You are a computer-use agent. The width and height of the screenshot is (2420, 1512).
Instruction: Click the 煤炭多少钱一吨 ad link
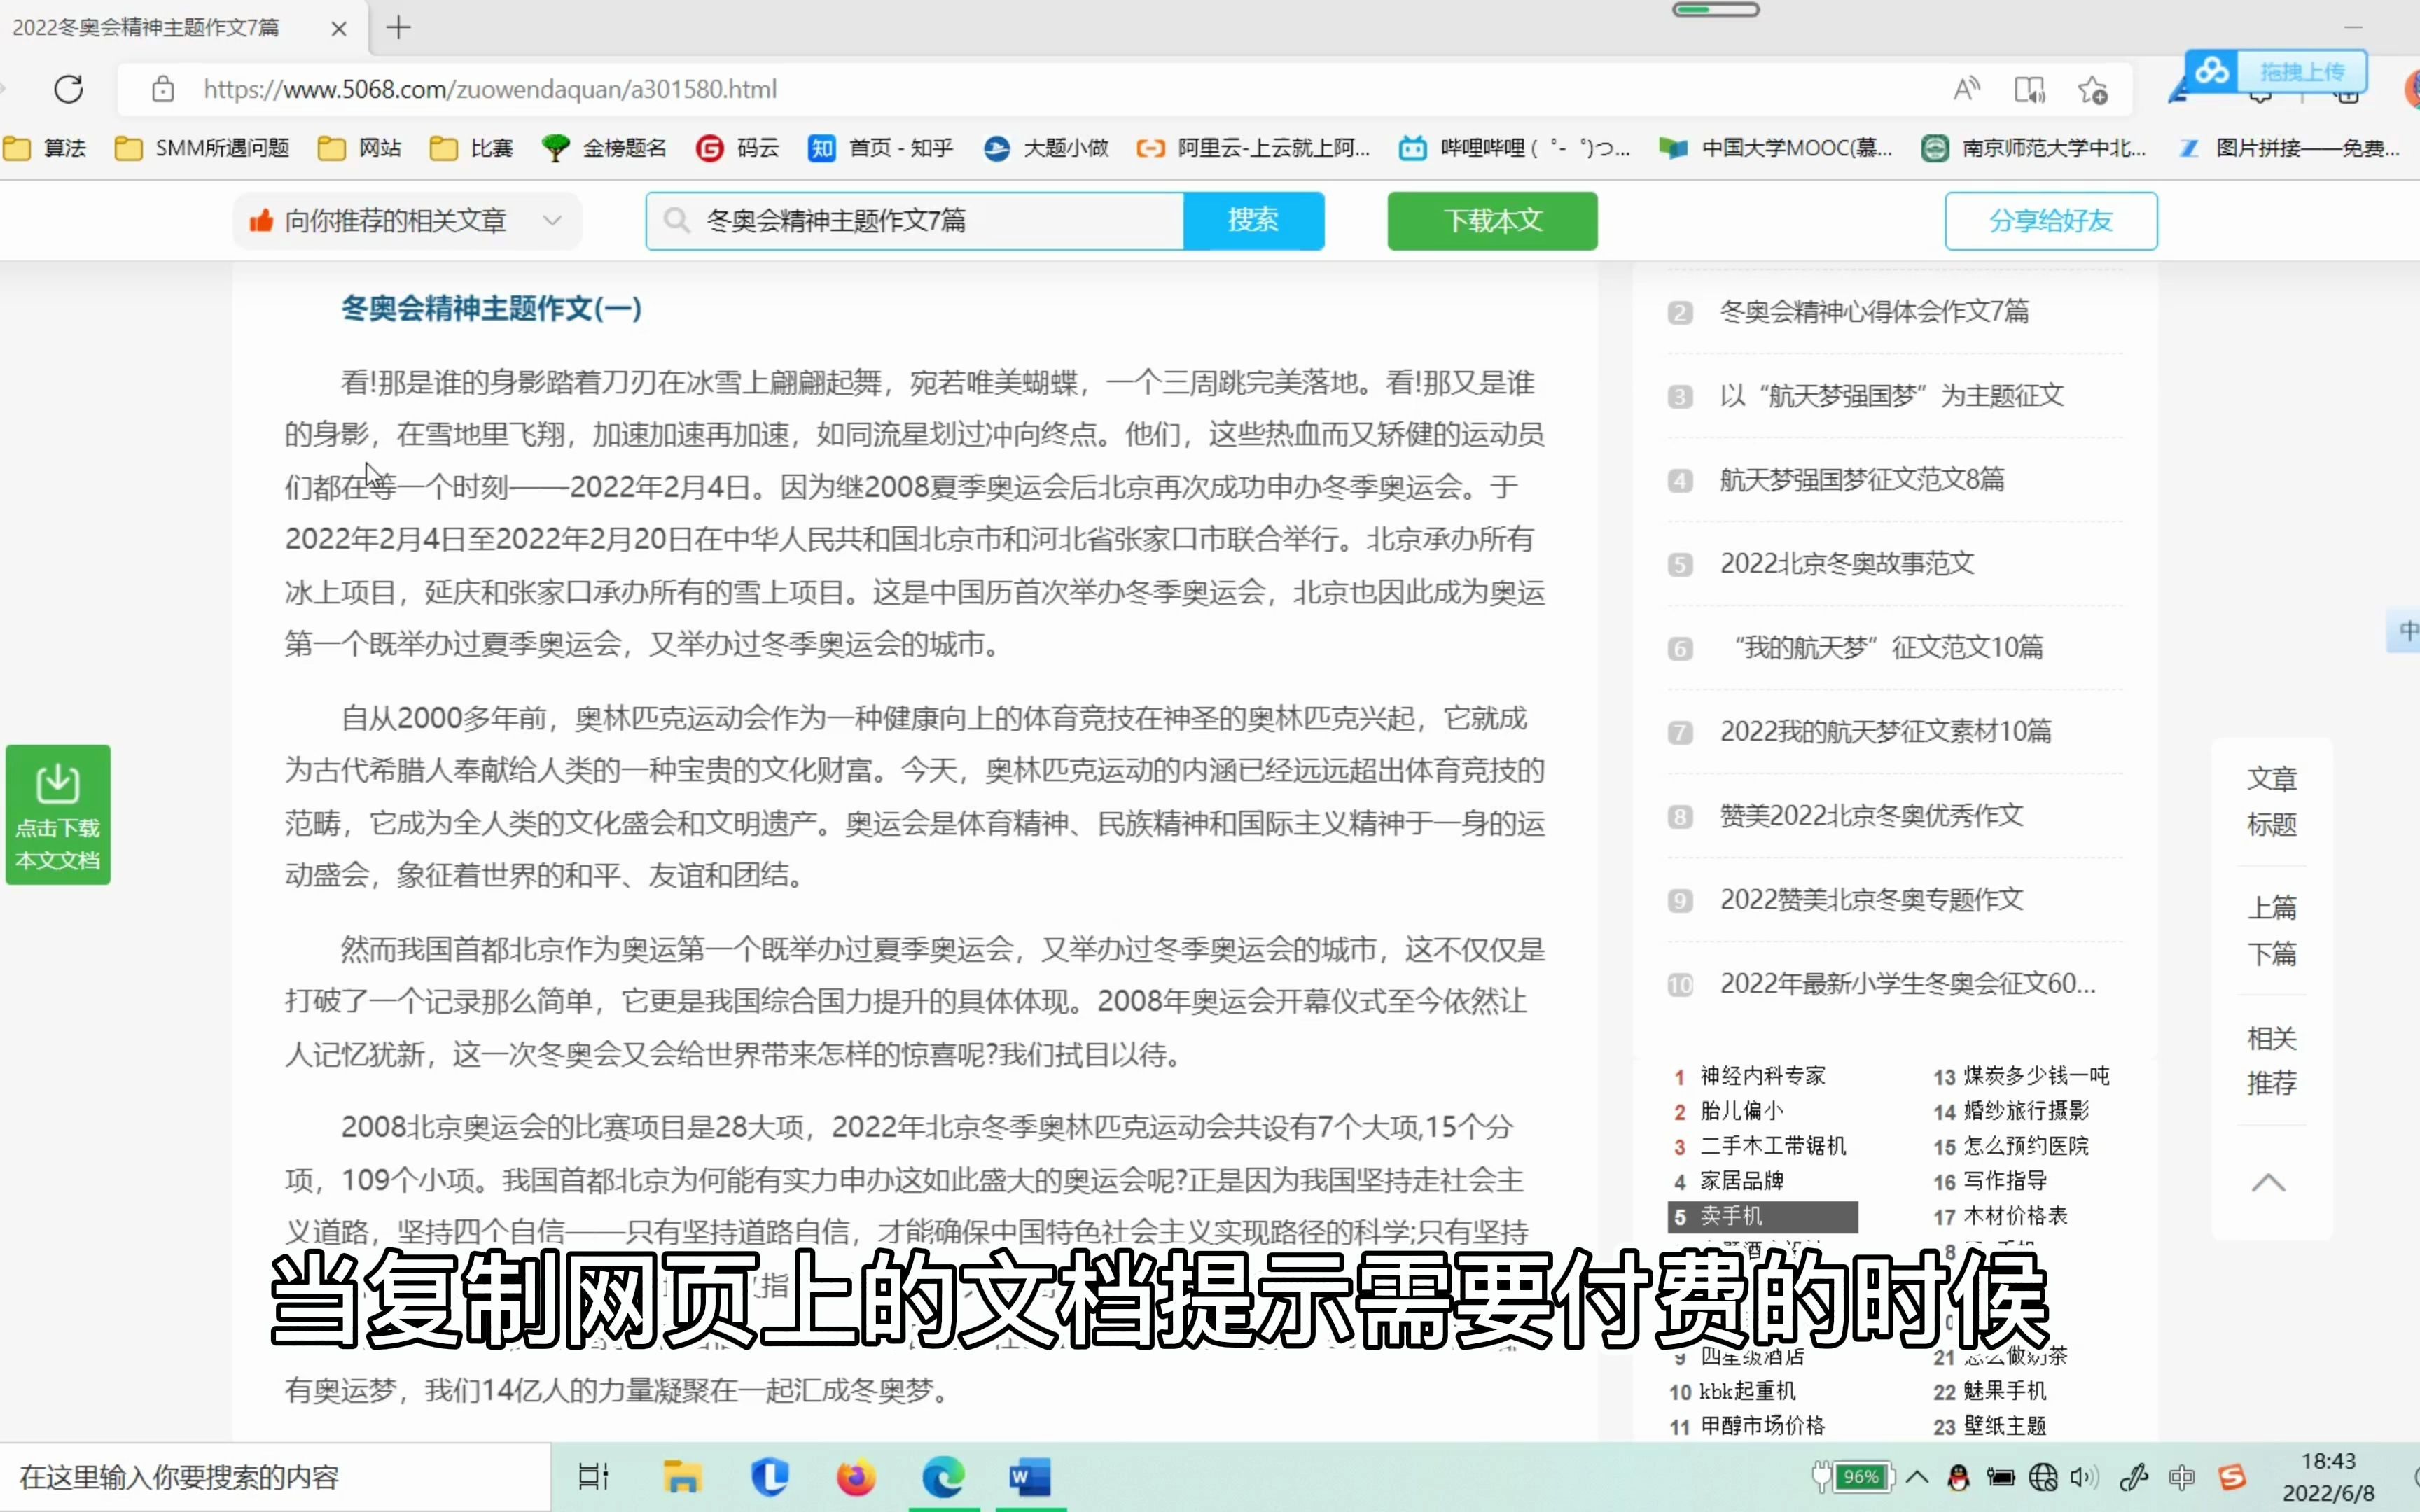[2036, 1076]
